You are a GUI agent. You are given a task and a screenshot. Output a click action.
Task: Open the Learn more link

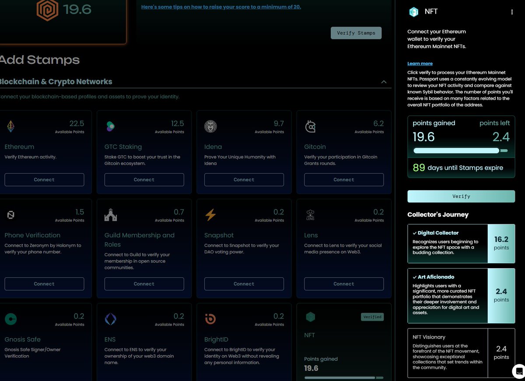point(420,63)
